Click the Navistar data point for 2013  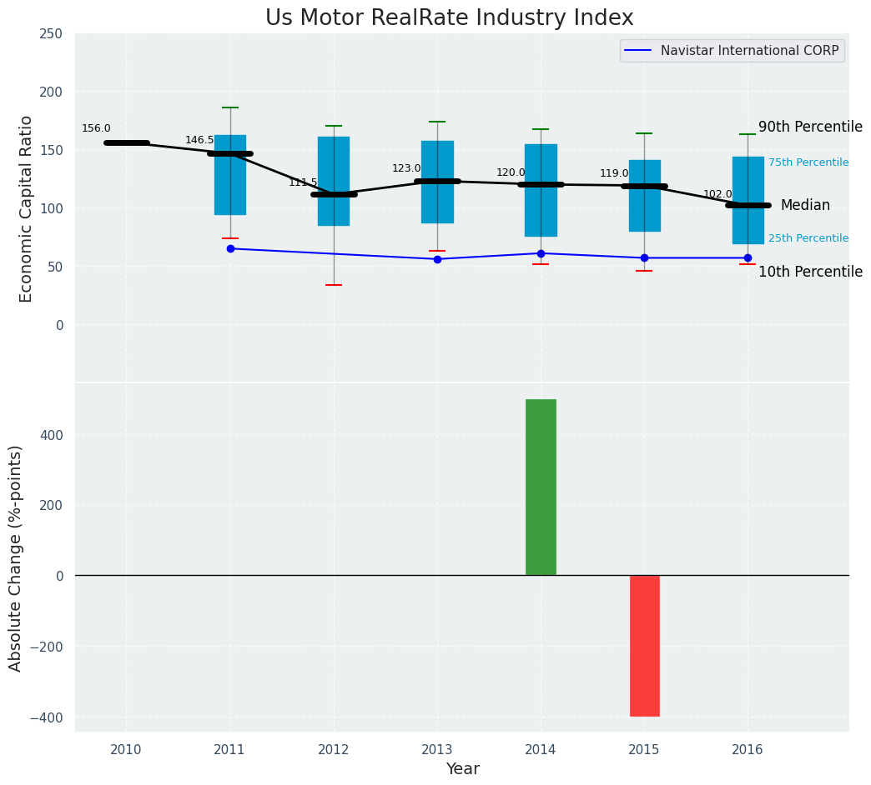point(437,259)
